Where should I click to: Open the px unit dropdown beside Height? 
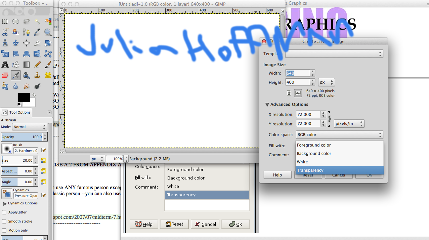click(x=327, y=82)
